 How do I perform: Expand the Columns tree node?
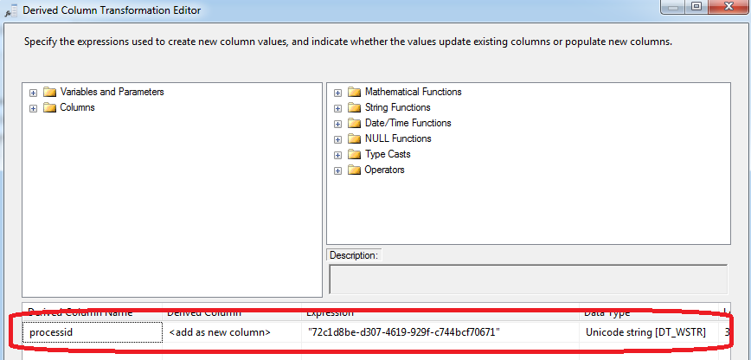click(33, 107)
